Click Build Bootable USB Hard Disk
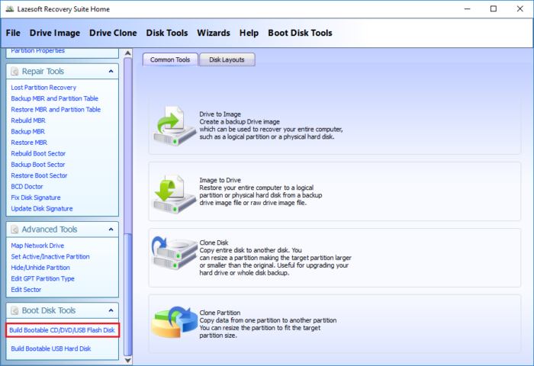 pyautogui.click(x=51, y=348)
